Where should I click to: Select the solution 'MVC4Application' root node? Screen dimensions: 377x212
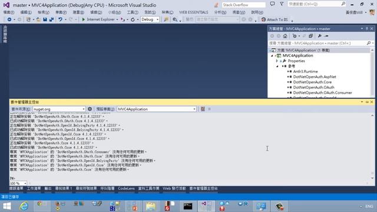coord(303,50)
